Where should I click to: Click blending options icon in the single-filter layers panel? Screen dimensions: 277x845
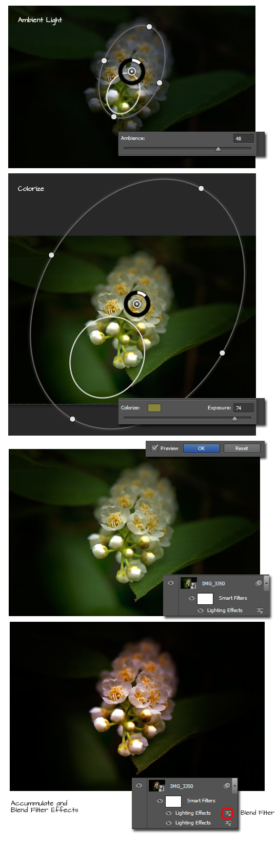pyautogui.click(x=260, y=610)
